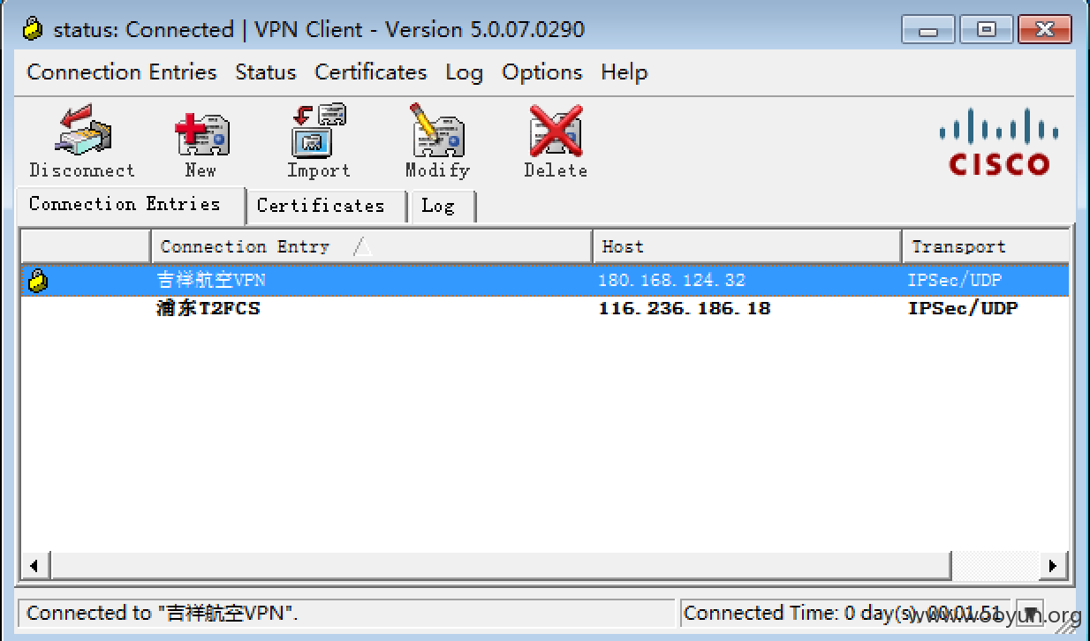This screenshot has height=641, width=1090.
Task: Click IPSec/UDP transport of 吉祥航空VPN row
Action: [x=954, y=281]
